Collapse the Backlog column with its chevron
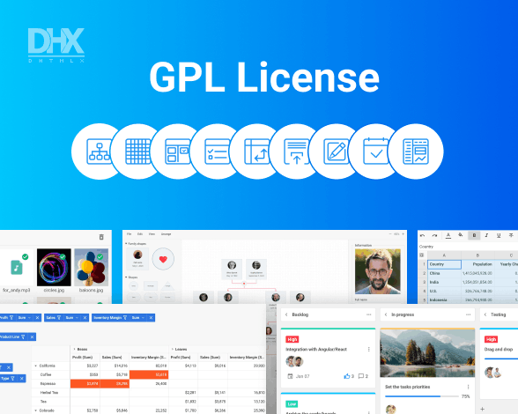This screenshot has width=518, height=414. (286, 314)
